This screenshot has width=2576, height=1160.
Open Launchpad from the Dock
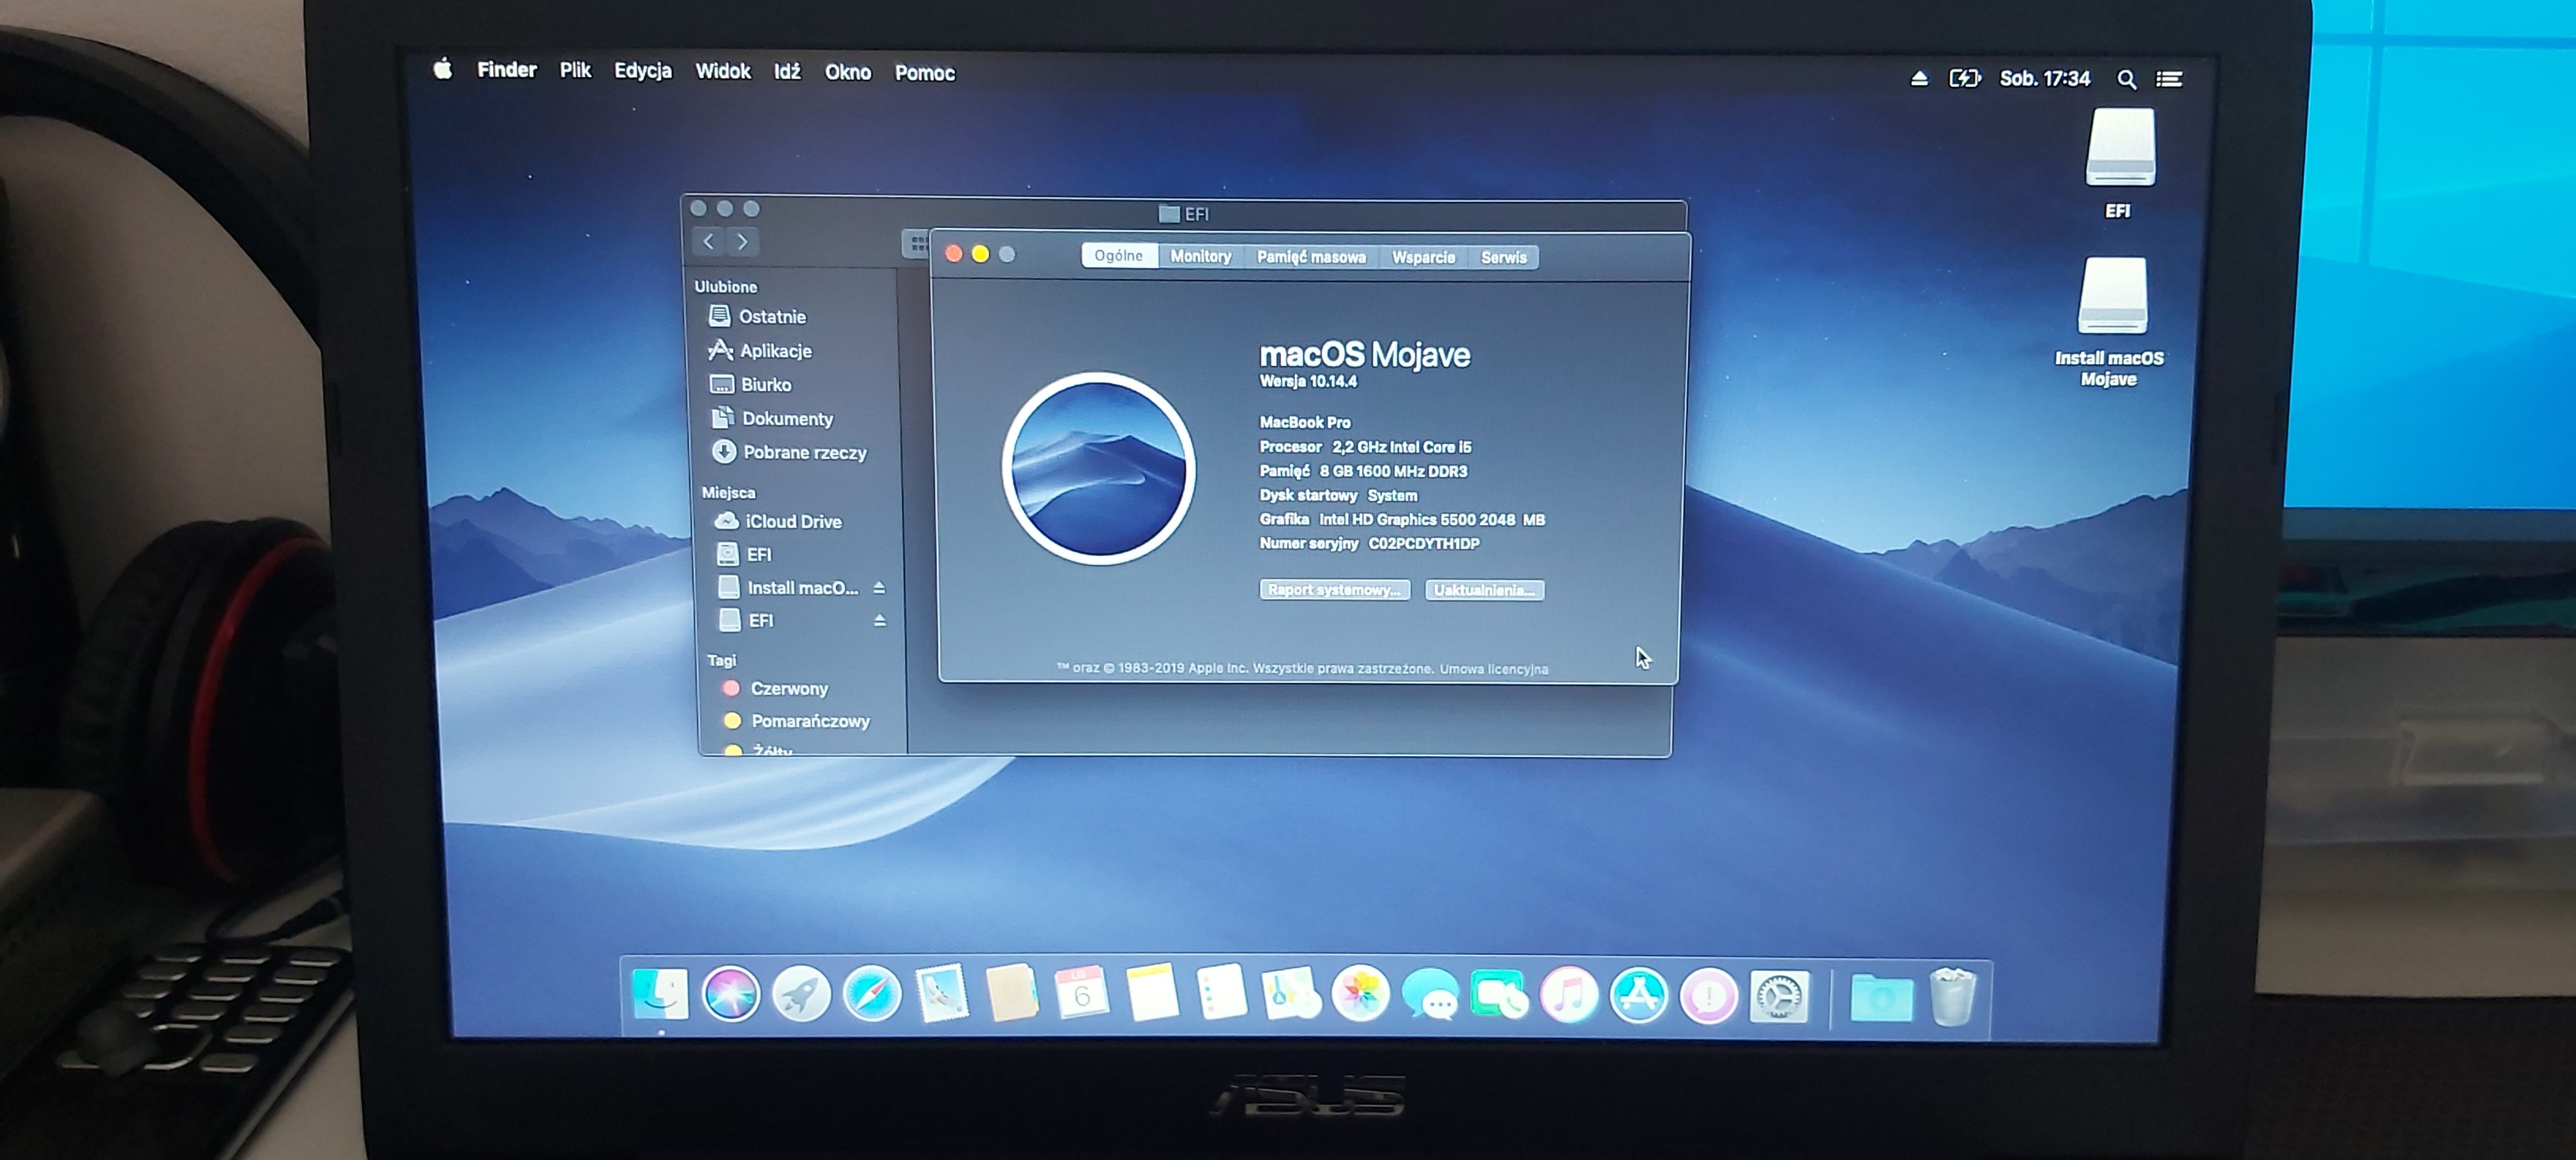(801, 994)
